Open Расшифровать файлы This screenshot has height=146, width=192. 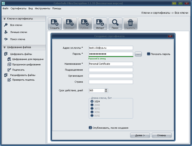coord(23,75)
